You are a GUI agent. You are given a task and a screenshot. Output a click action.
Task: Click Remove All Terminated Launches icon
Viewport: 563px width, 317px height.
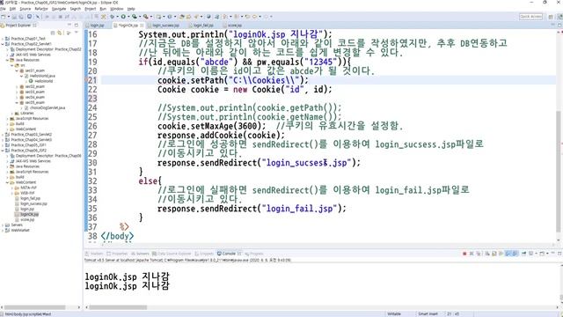479,254
